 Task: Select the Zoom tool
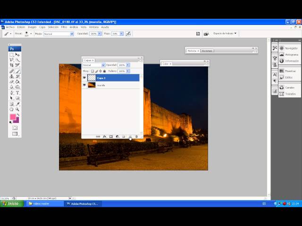pos(17,109)
